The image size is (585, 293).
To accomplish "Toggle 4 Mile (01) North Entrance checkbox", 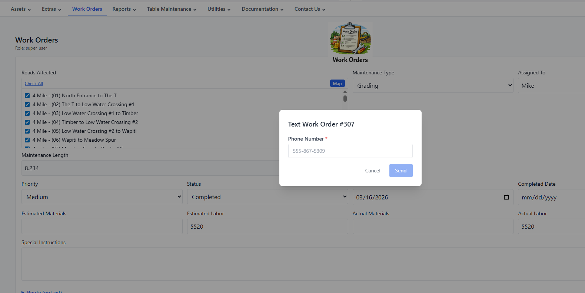I will click(x=27, y=95).
